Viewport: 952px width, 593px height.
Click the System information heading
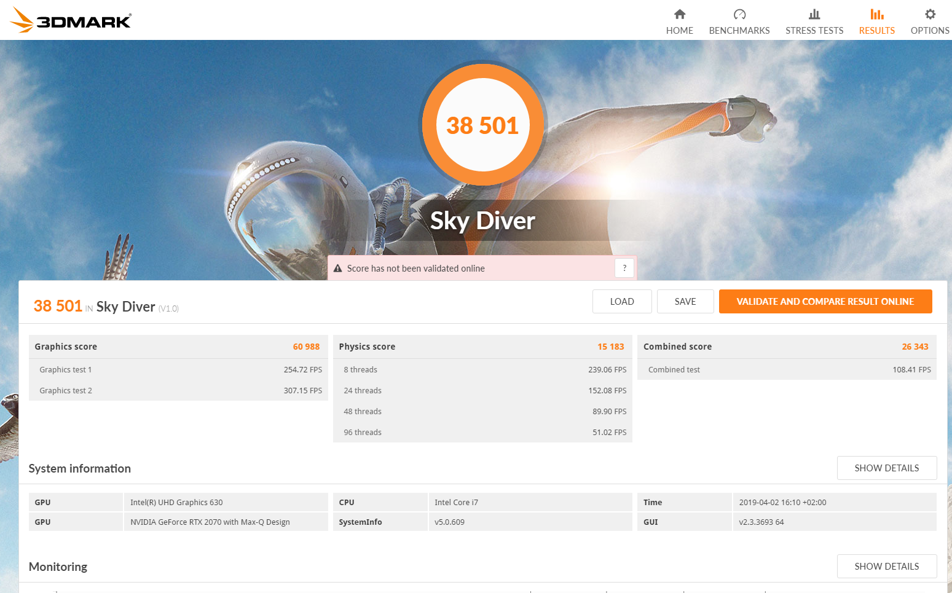tap(80, 469)
